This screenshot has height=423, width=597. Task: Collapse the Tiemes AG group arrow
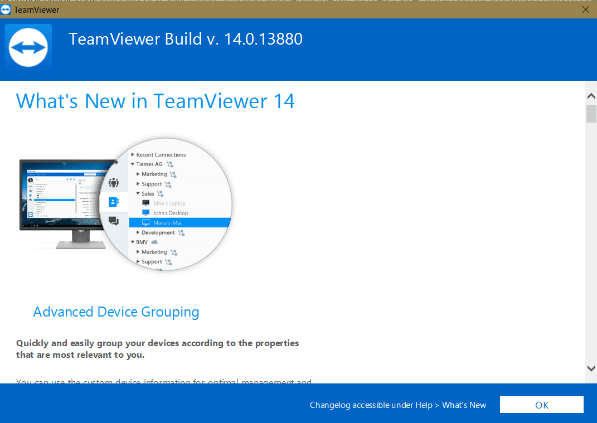pos(133,164)
